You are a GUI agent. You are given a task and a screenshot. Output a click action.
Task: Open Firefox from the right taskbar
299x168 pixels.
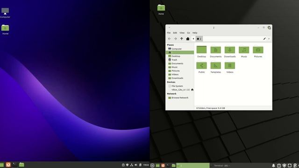point(163,166)
